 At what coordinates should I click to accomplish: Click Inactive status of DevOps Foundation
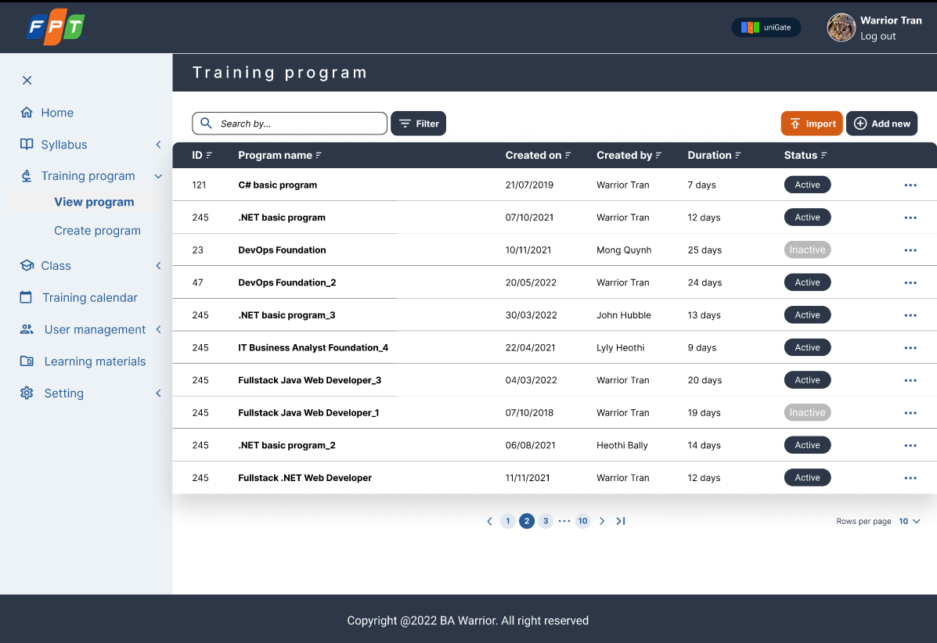coord(807,250)
